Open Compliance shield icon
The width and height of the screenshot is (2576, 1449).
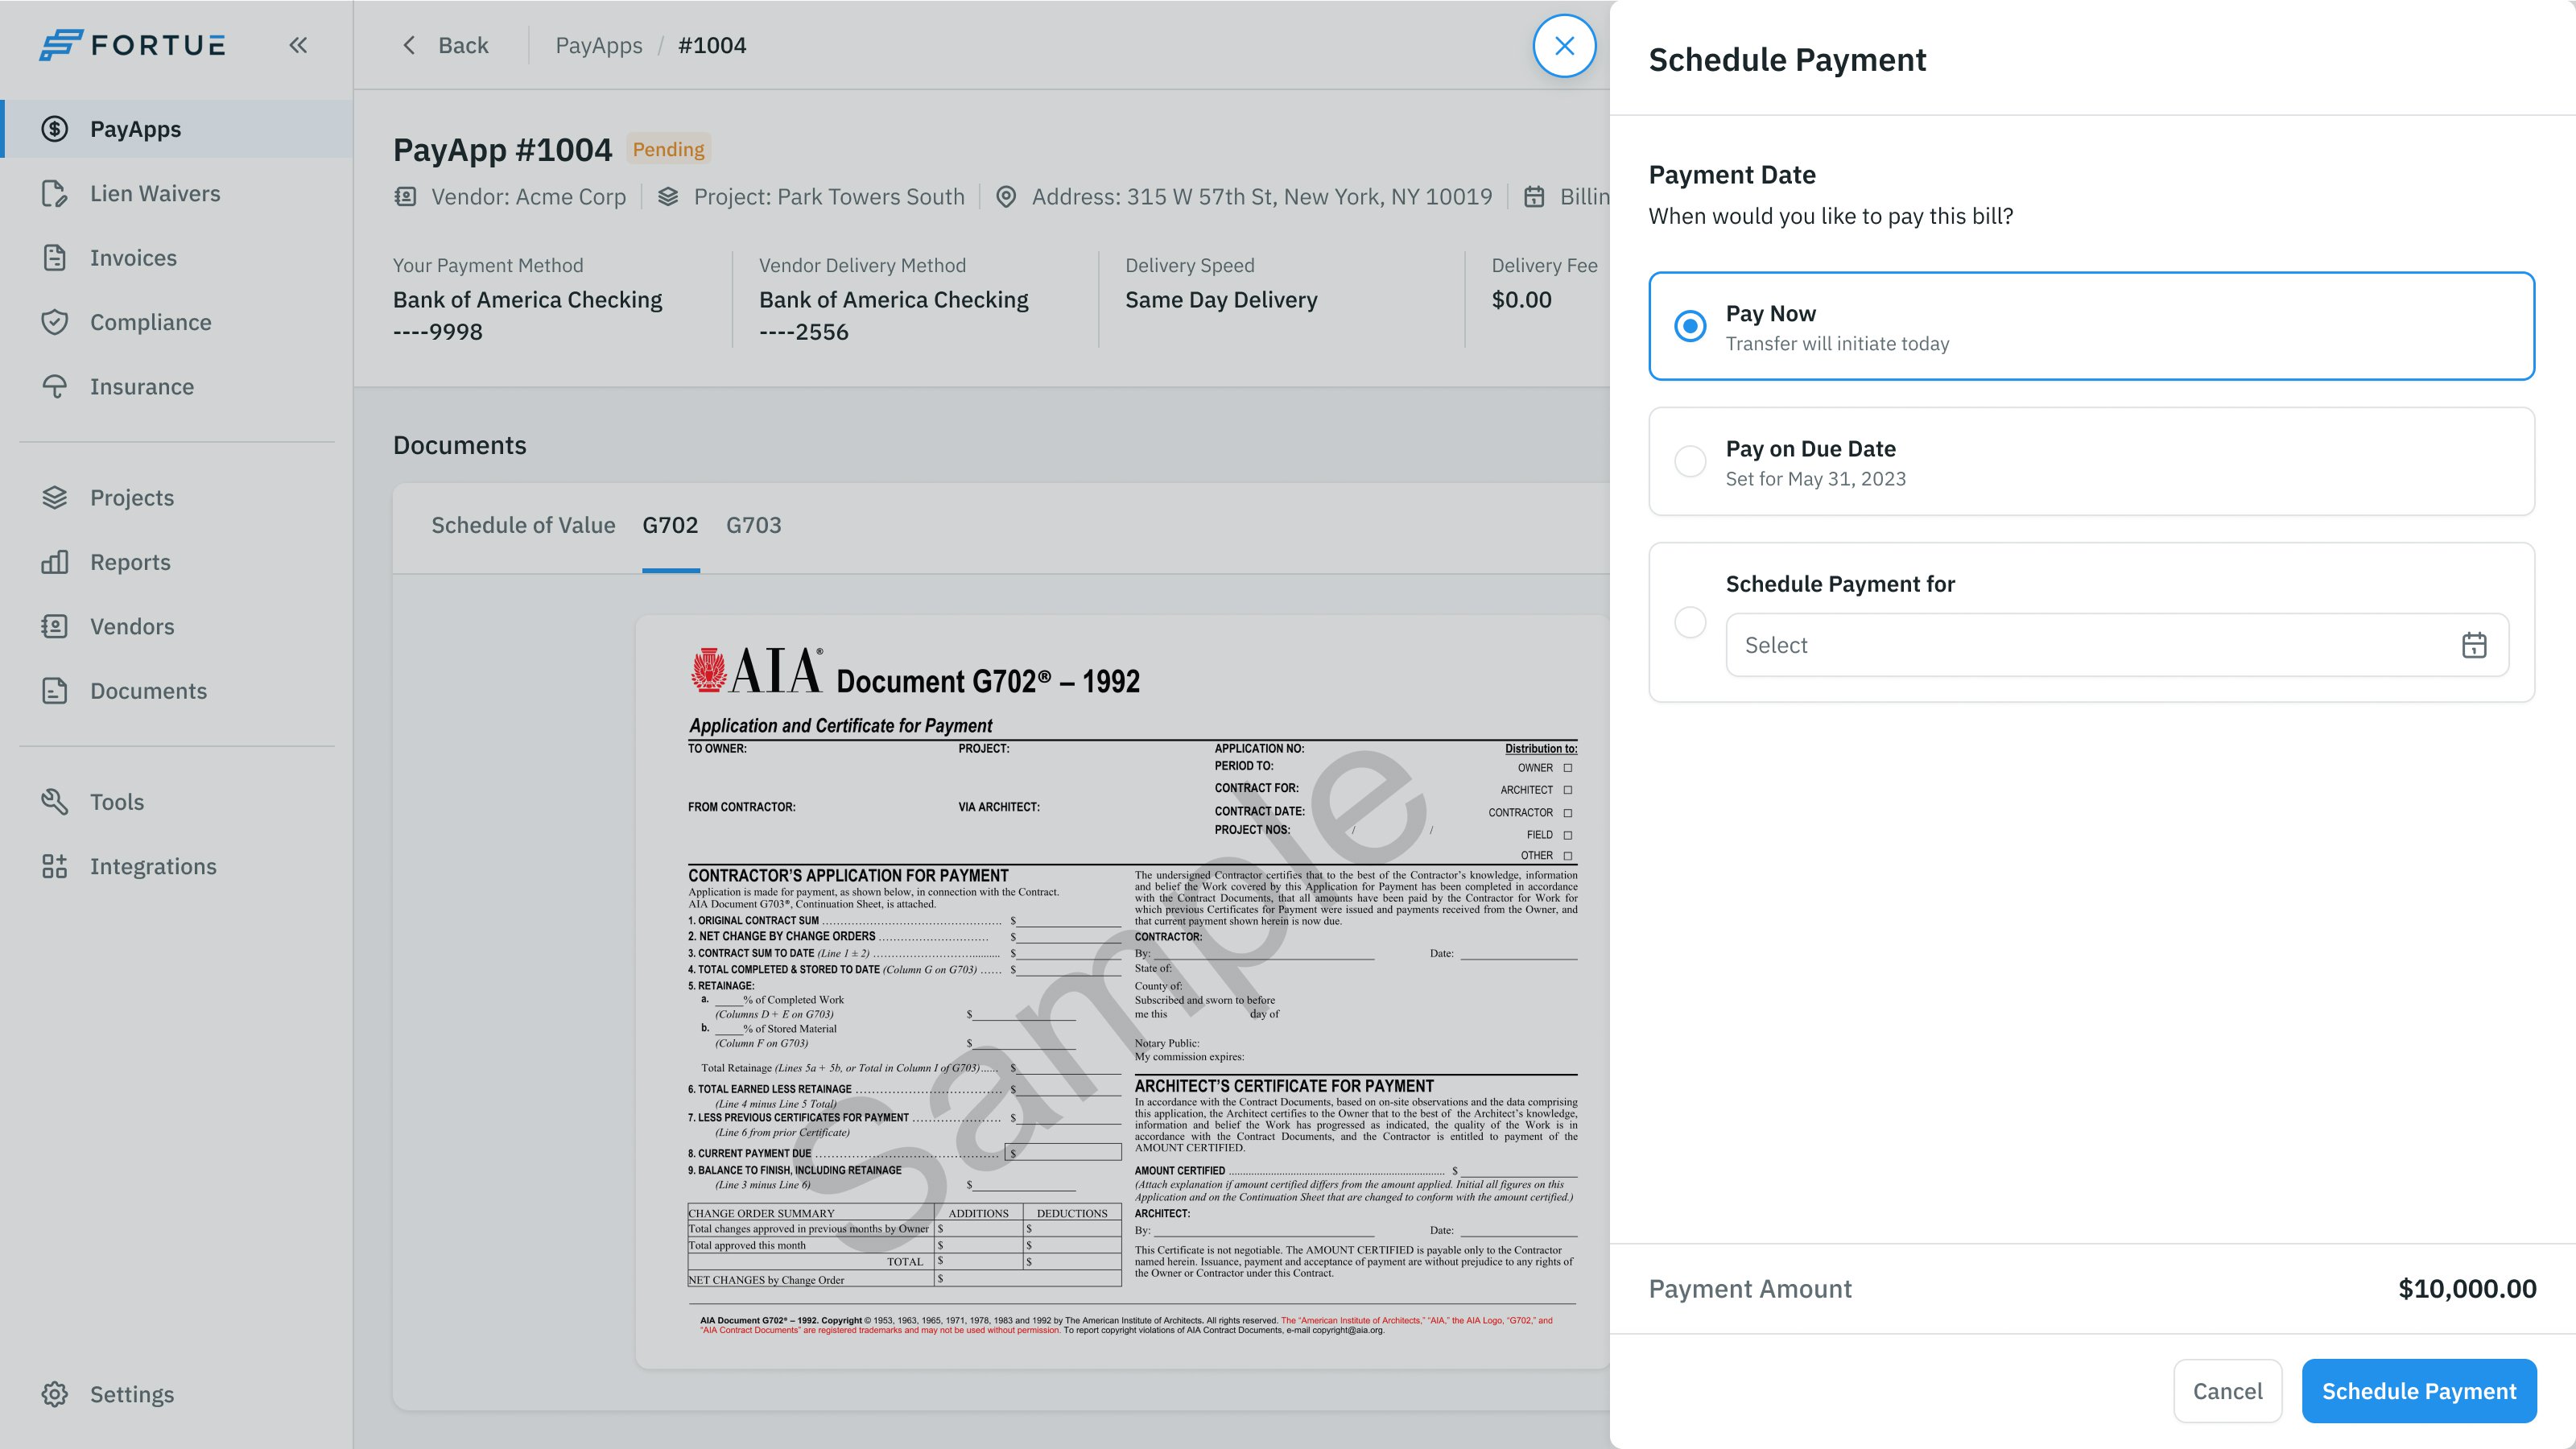click(55, 322)
